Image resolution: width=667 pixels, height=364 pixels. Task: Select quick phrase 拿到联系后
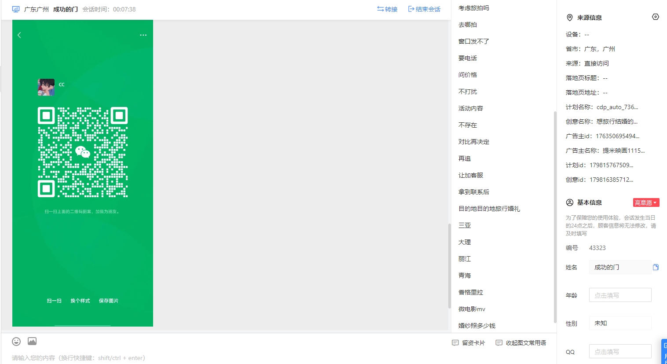click(x=473, y=192)
